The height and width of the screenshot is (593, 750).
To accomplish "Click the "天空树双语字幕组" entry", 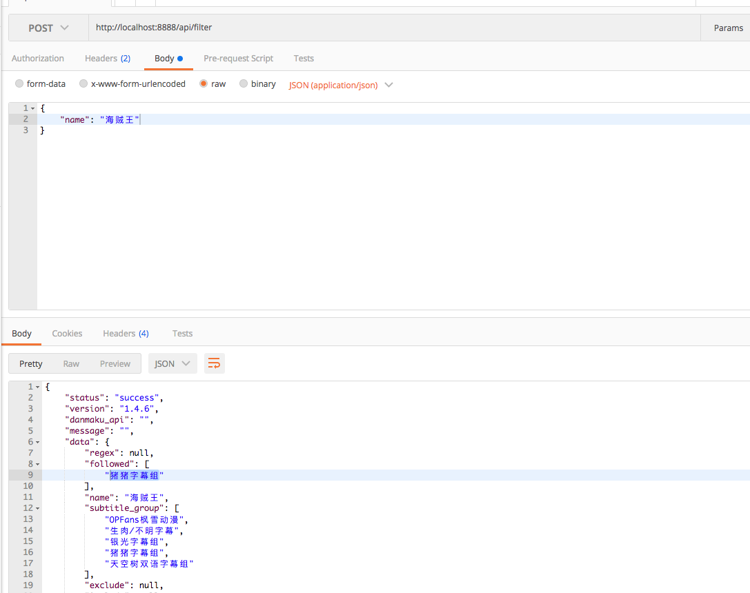I will (149, 564).
